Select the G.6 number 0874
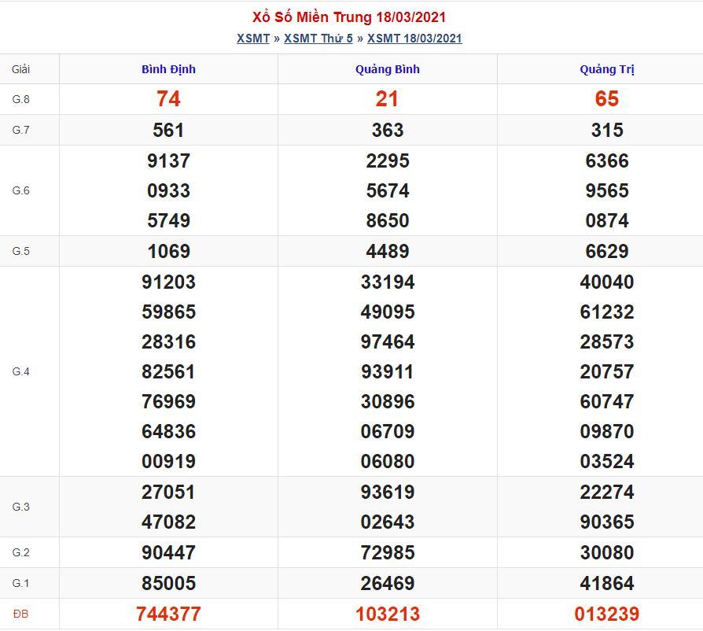Viewport: 703px width, 631px height. coord(606,220)
